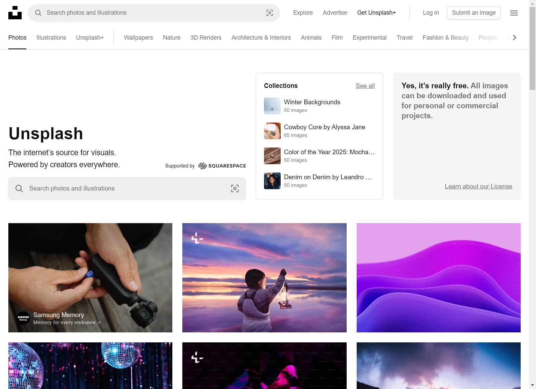This screenshot has height=389, width=536.
Task: Open the Architecture & Interiors category
Action: coord(261,38)
